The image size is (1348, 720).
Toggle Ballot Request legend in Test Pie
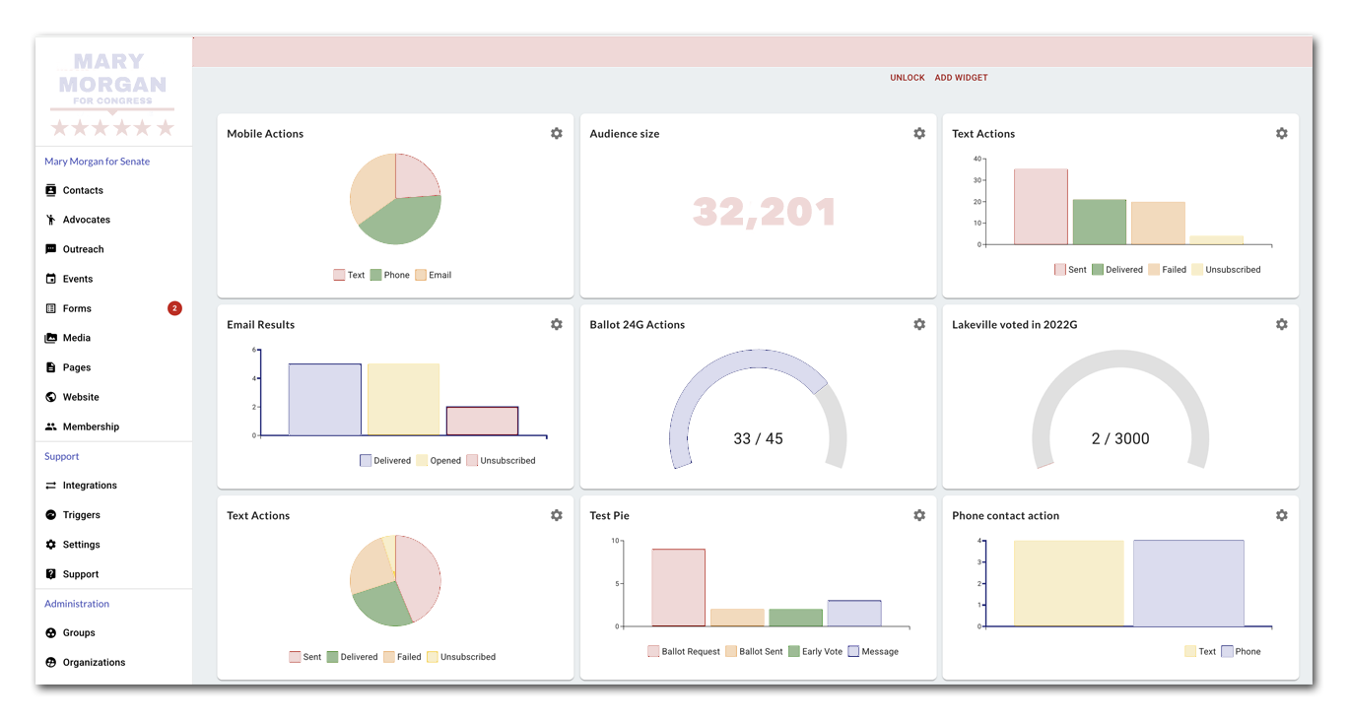coord(684,651)
